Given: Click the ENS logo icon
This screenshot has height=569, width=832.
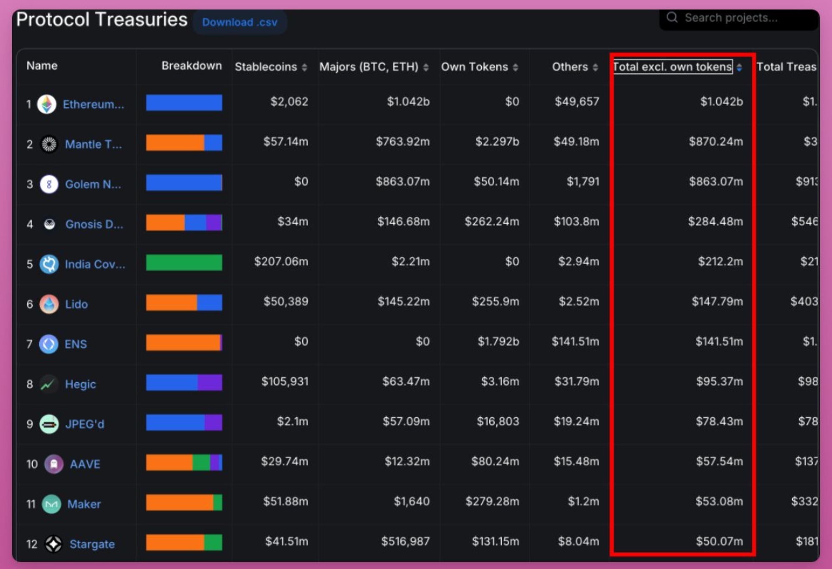Looking at the screenshot, I should point(49,344).
